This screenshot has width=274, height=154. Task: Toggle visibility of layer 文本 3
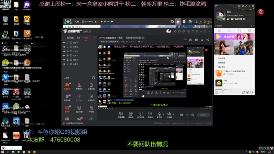click(x=64, y=55)
